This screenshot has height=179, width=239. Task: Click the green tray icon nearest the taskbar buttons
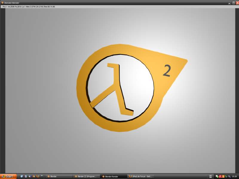tap(217, 176)
